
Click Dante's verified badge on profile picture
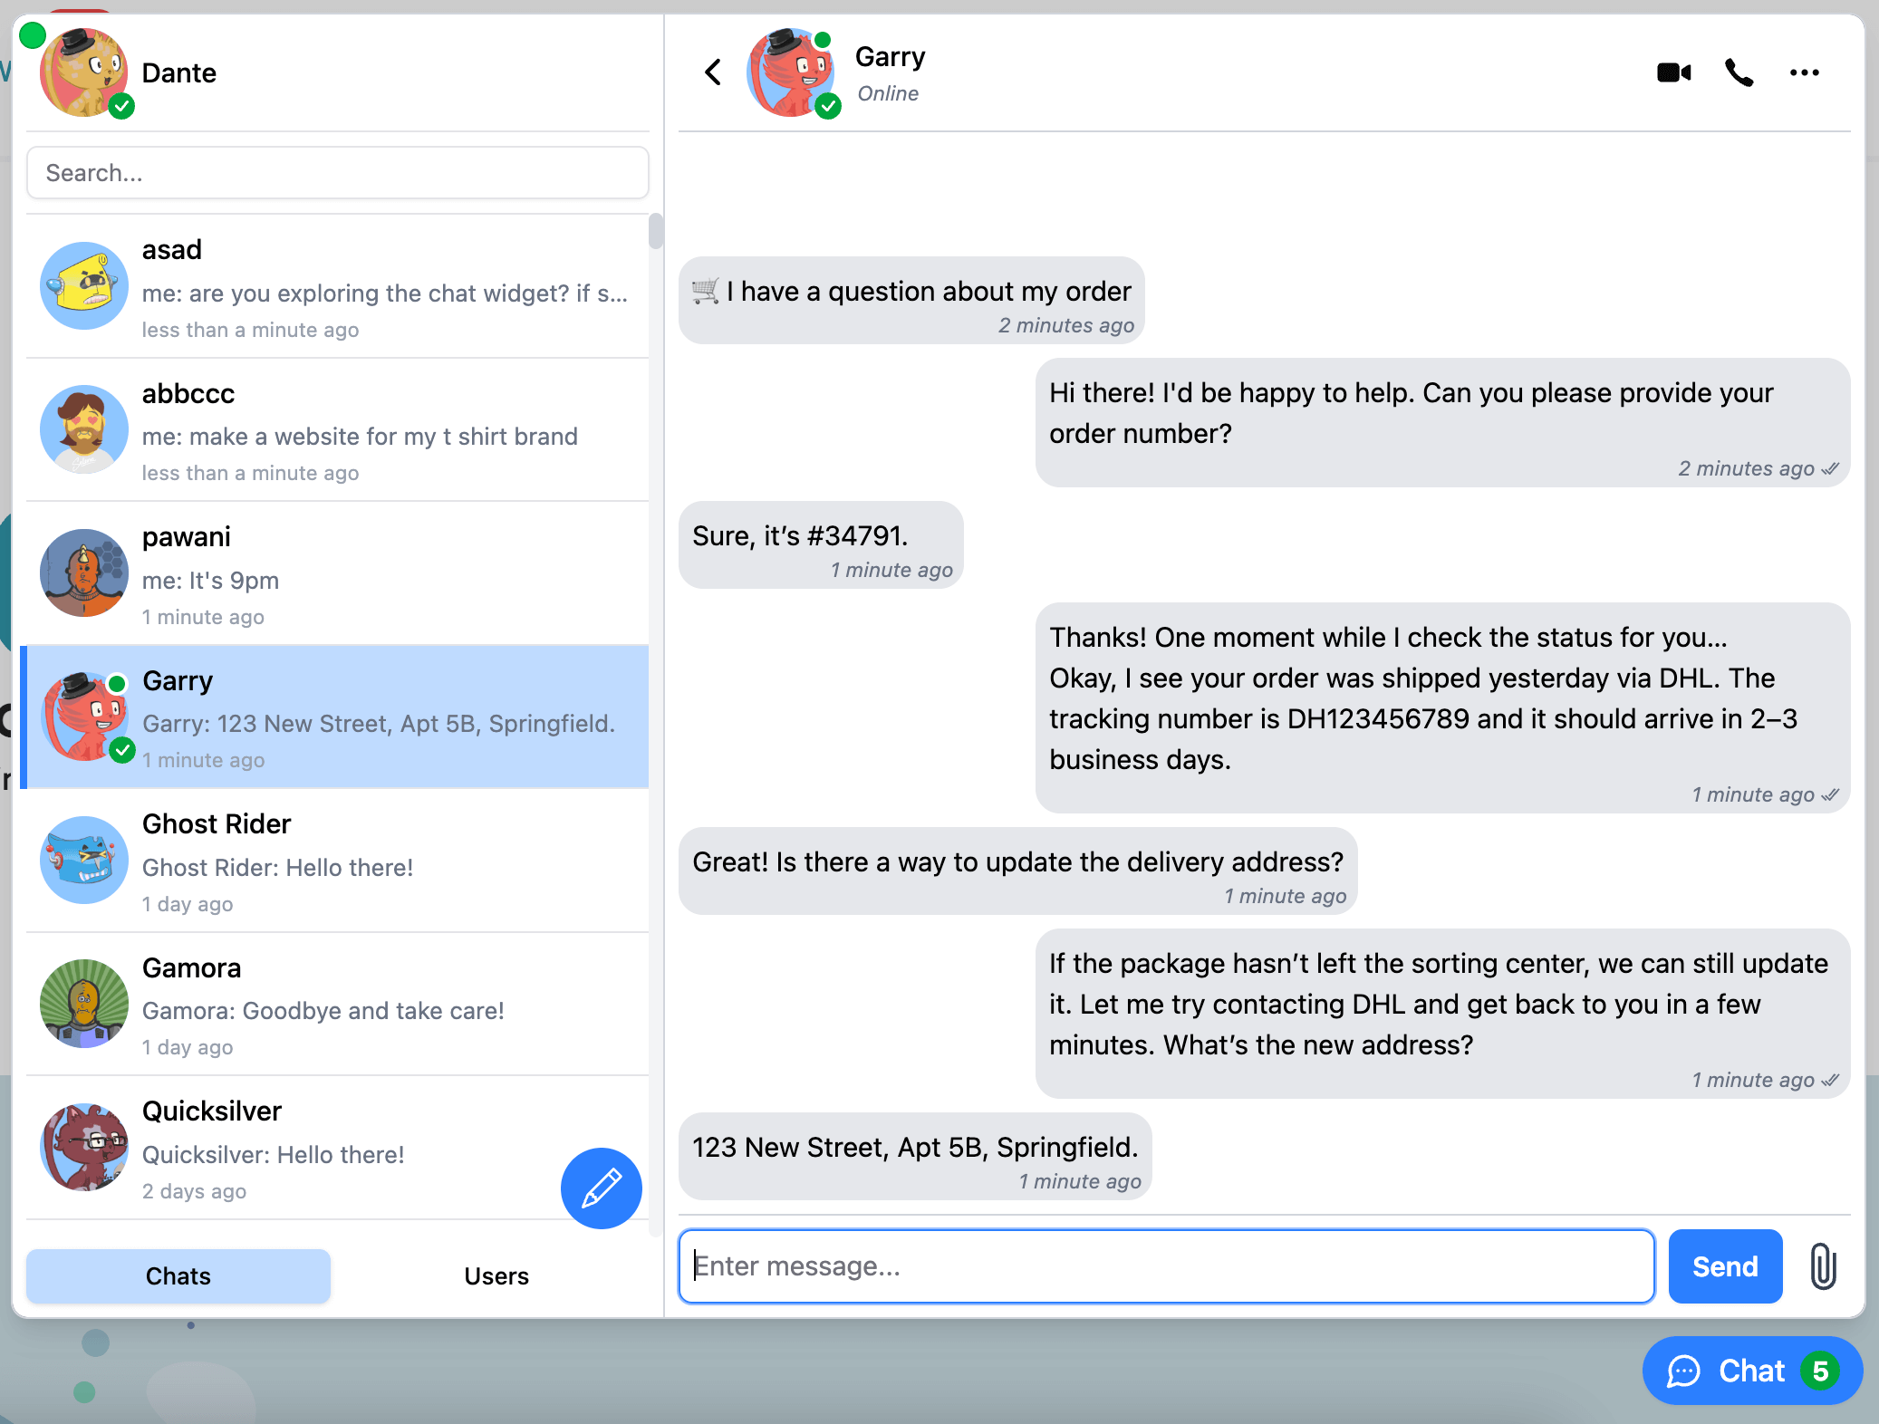pos(120,108)
